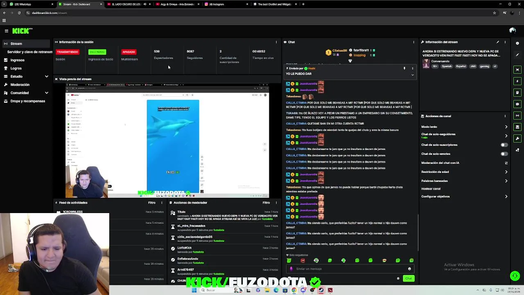
Task: Open three-dot menu of Información de la sesión
Action: click(x=276, y=42)
